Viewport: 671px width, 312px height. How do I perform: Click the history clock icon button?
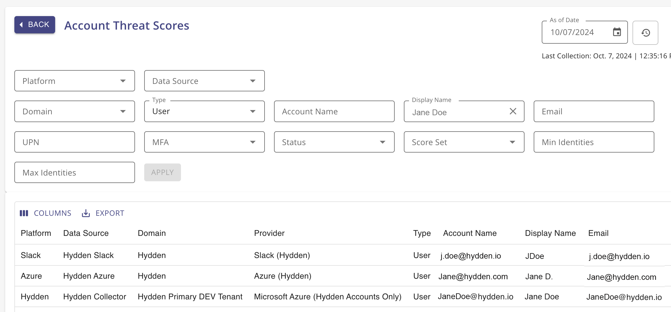(x=645, y=33)
